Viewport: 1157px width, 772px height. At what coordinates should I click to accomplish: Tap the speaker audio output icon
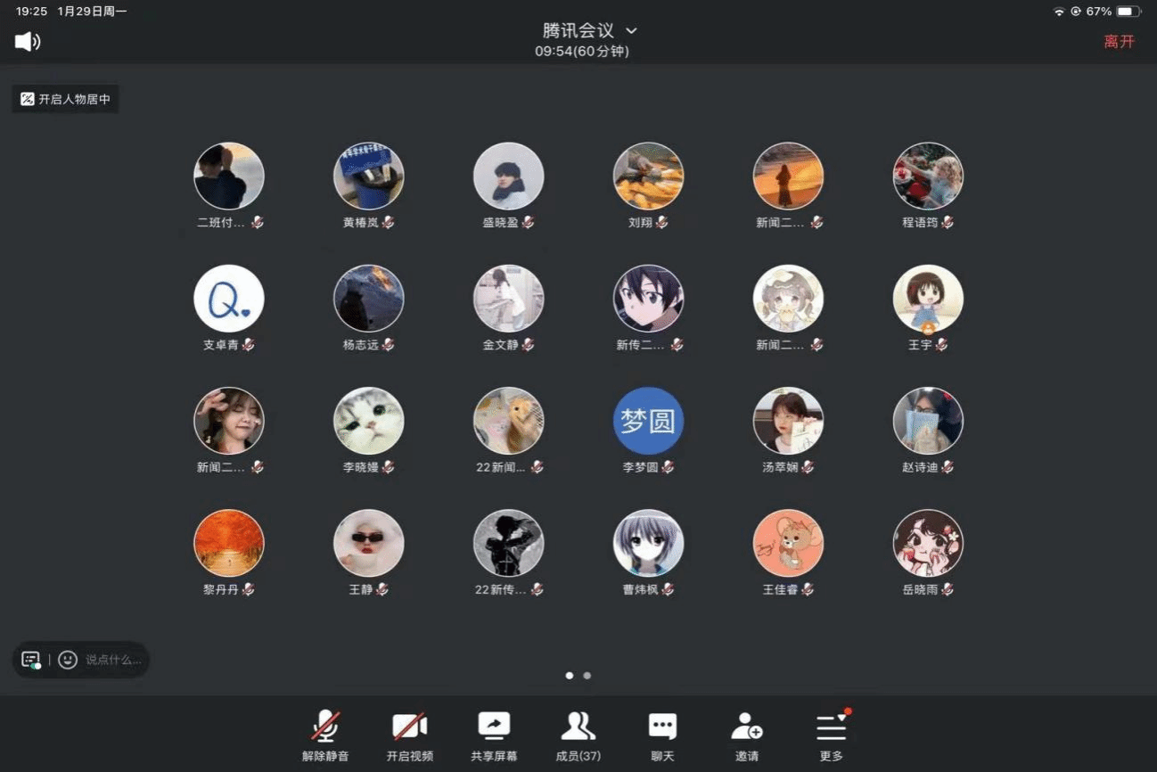pyautogui.click(x=28, y=41)
